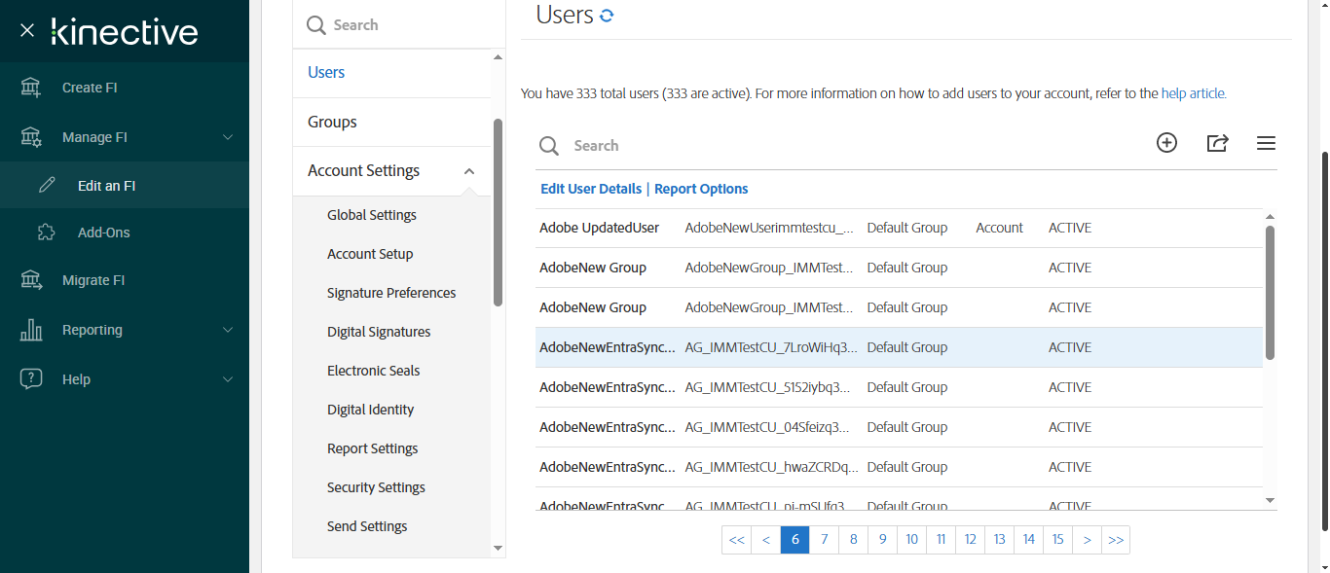Open the help article link

click(x=1193, y=94)
